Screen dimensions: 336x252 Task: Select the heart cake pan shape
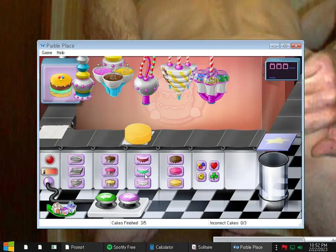(x=76, y=183)
